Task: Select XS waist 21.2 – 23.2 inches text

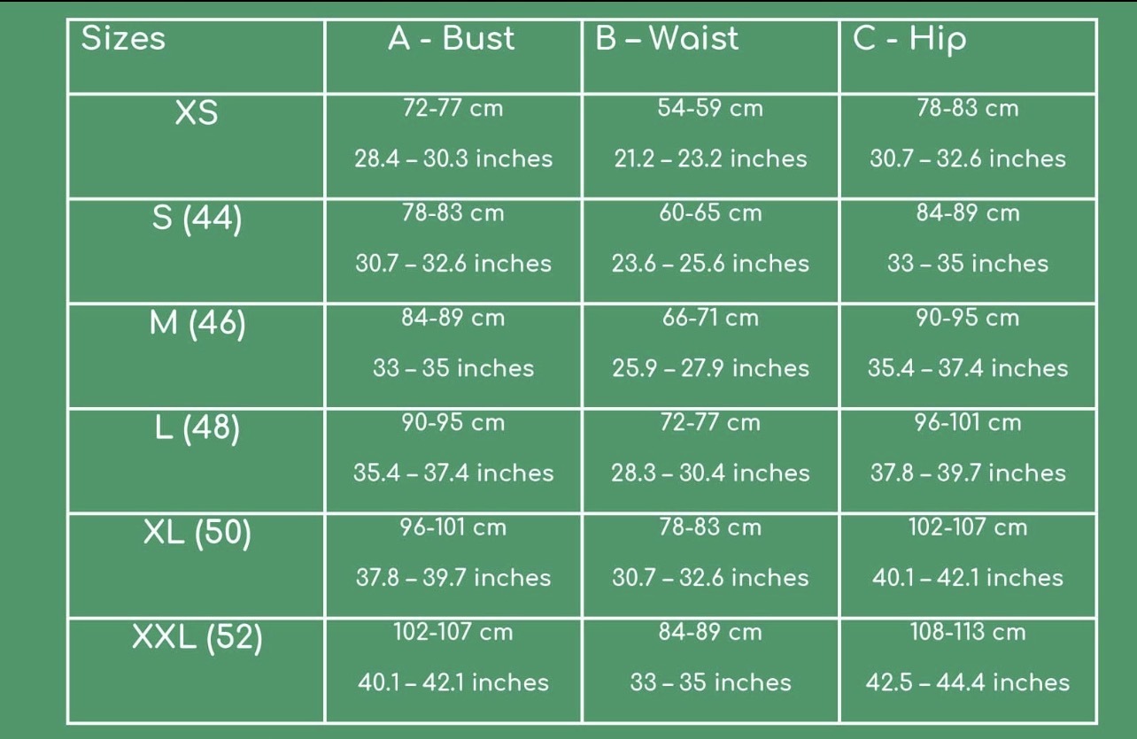Action: [710, 158]
